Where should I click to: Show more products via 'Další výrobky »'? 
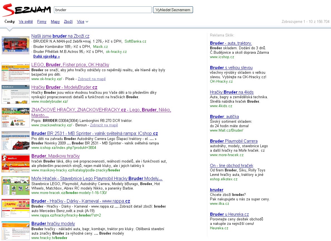click(47, 56)
